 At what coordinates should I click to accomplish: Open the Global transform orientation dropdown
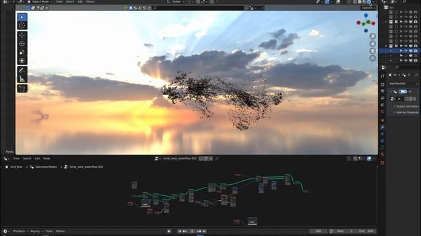point(176,1)
